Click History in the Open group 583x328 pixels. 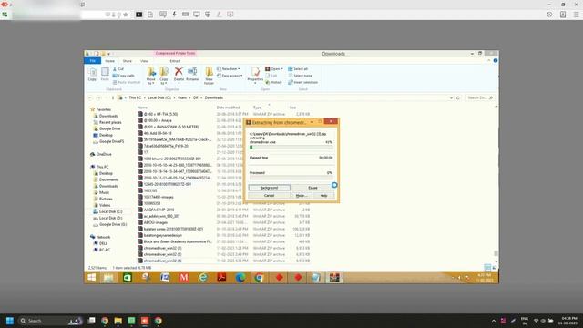pyautogui.click(x=274, y=82)
